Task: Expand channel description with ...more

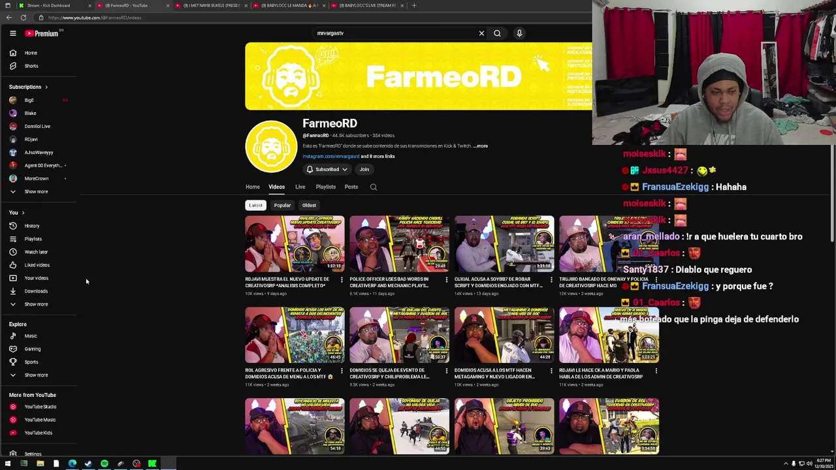Action: pos(481,146)
